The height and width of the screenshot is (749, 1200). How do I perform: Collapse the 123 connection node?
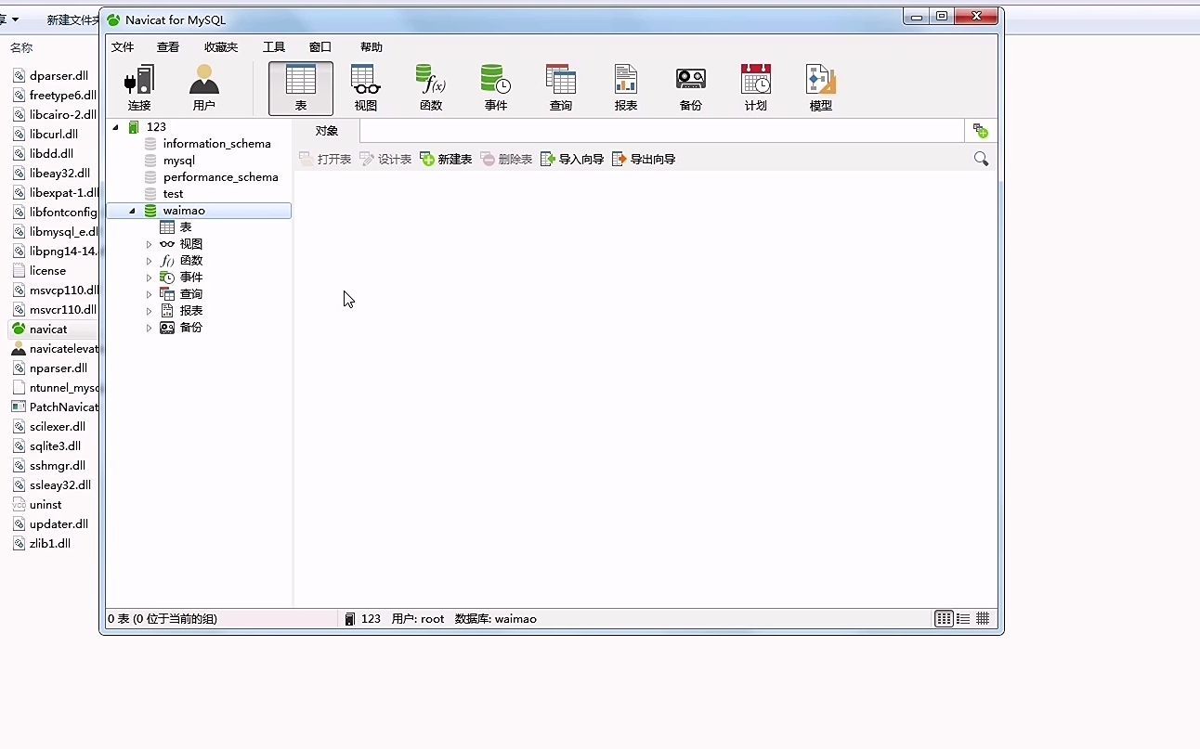tap(116, 127)
